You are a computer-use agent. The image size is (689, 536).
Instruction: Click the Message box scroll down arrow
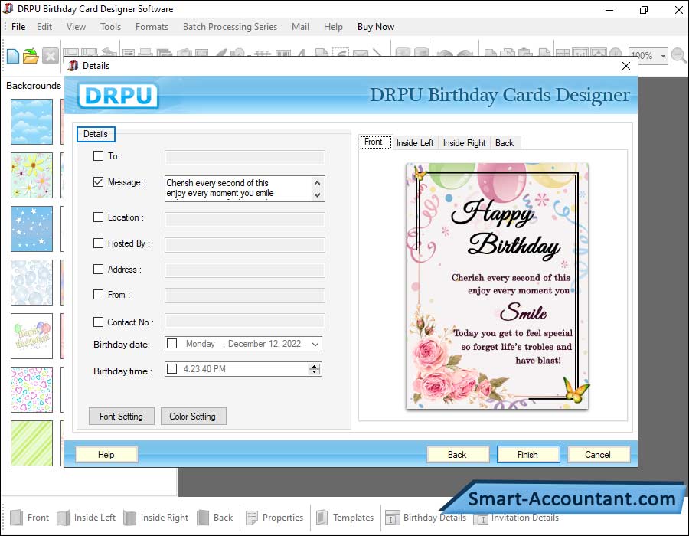pos(317,195)
